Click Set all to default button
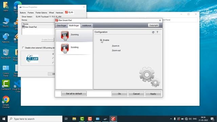Viewport: 217px width, 122px height. 74,94
